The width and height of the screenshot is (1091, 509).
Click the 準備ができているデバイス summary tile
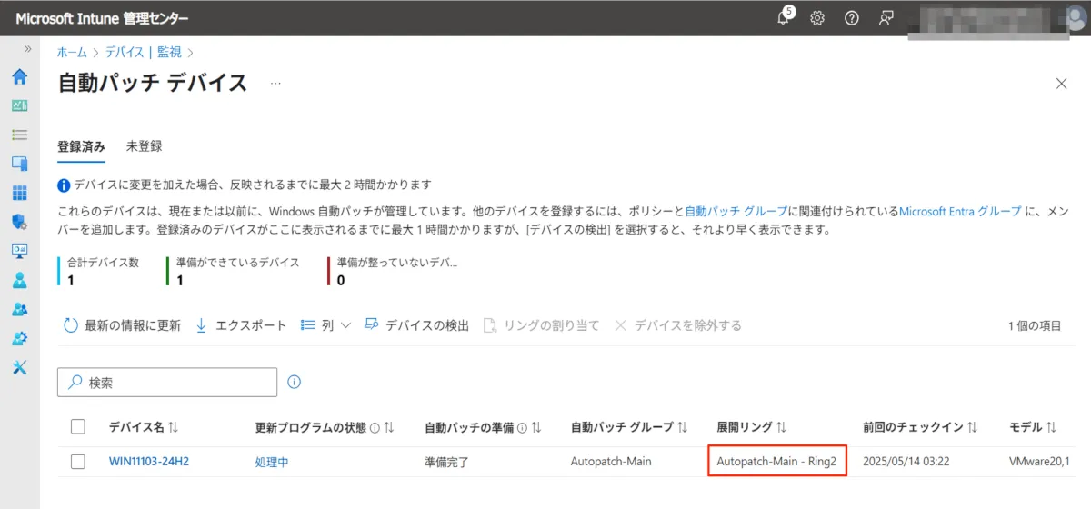235,271
